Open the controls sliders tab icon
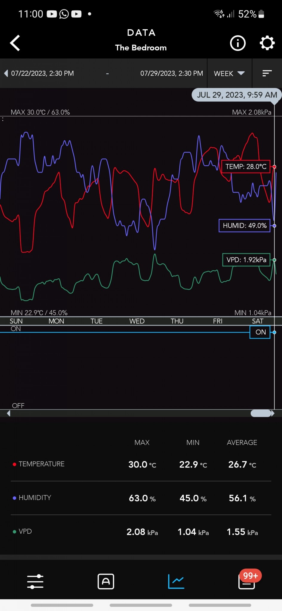The image size is (282, 611). (35, 581)
